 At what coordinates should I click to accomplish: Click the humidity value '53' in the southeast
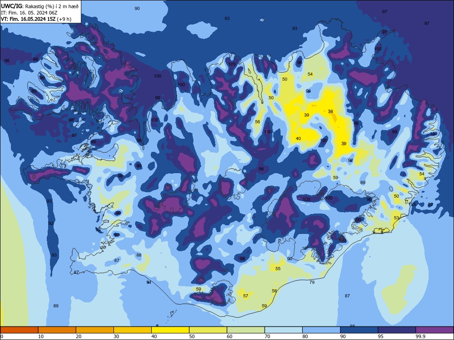point(396,218)
